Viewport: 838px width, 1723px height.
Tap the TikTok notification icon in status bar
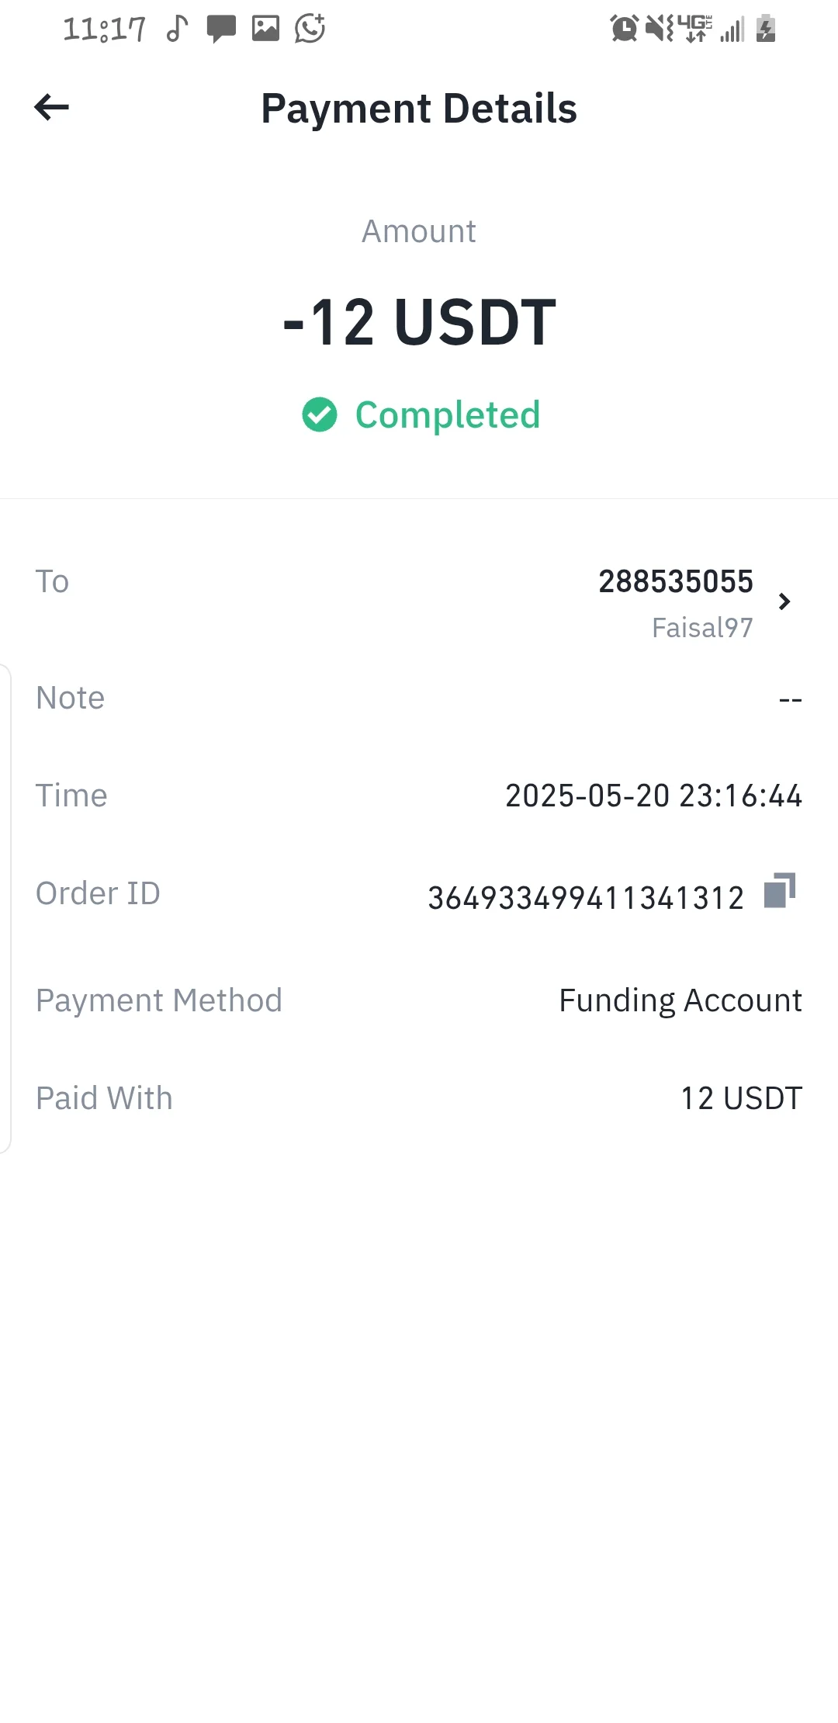[x=178, y=29]
